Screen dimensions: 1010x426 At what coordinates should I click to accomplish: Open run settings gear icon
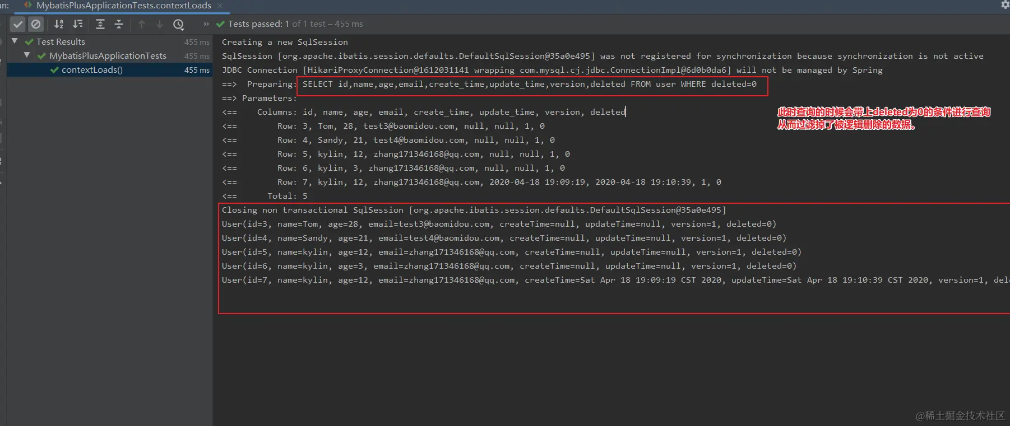pos(1005,4)
